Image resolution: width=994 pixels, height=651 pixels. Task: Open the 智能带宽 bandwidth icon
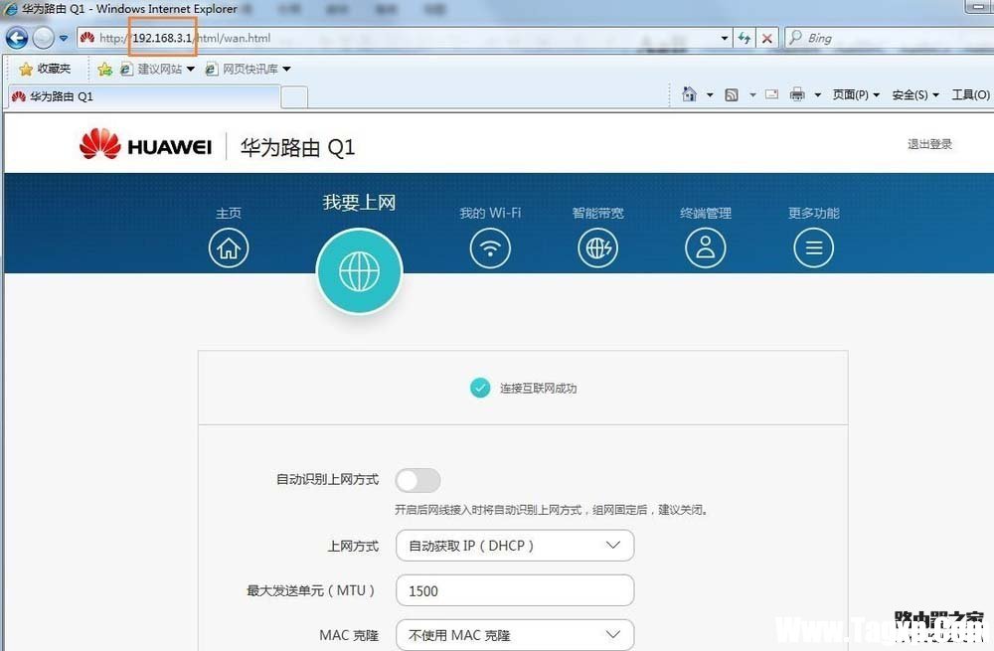[x=597, y=247]
